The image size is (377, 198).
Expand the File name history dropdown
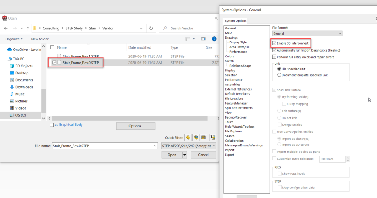(155, 146)
